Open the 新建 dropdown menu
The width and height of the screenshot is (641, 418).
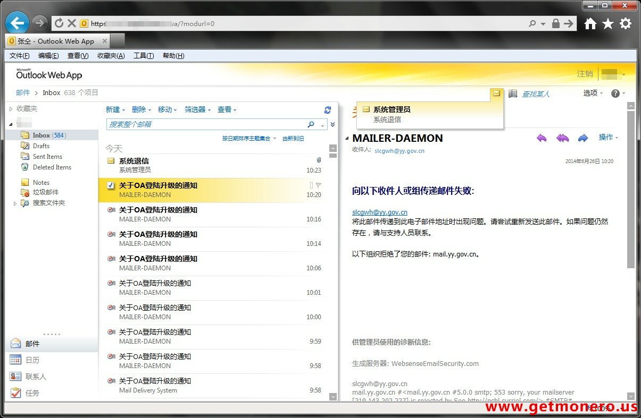(x=115, y=109)
